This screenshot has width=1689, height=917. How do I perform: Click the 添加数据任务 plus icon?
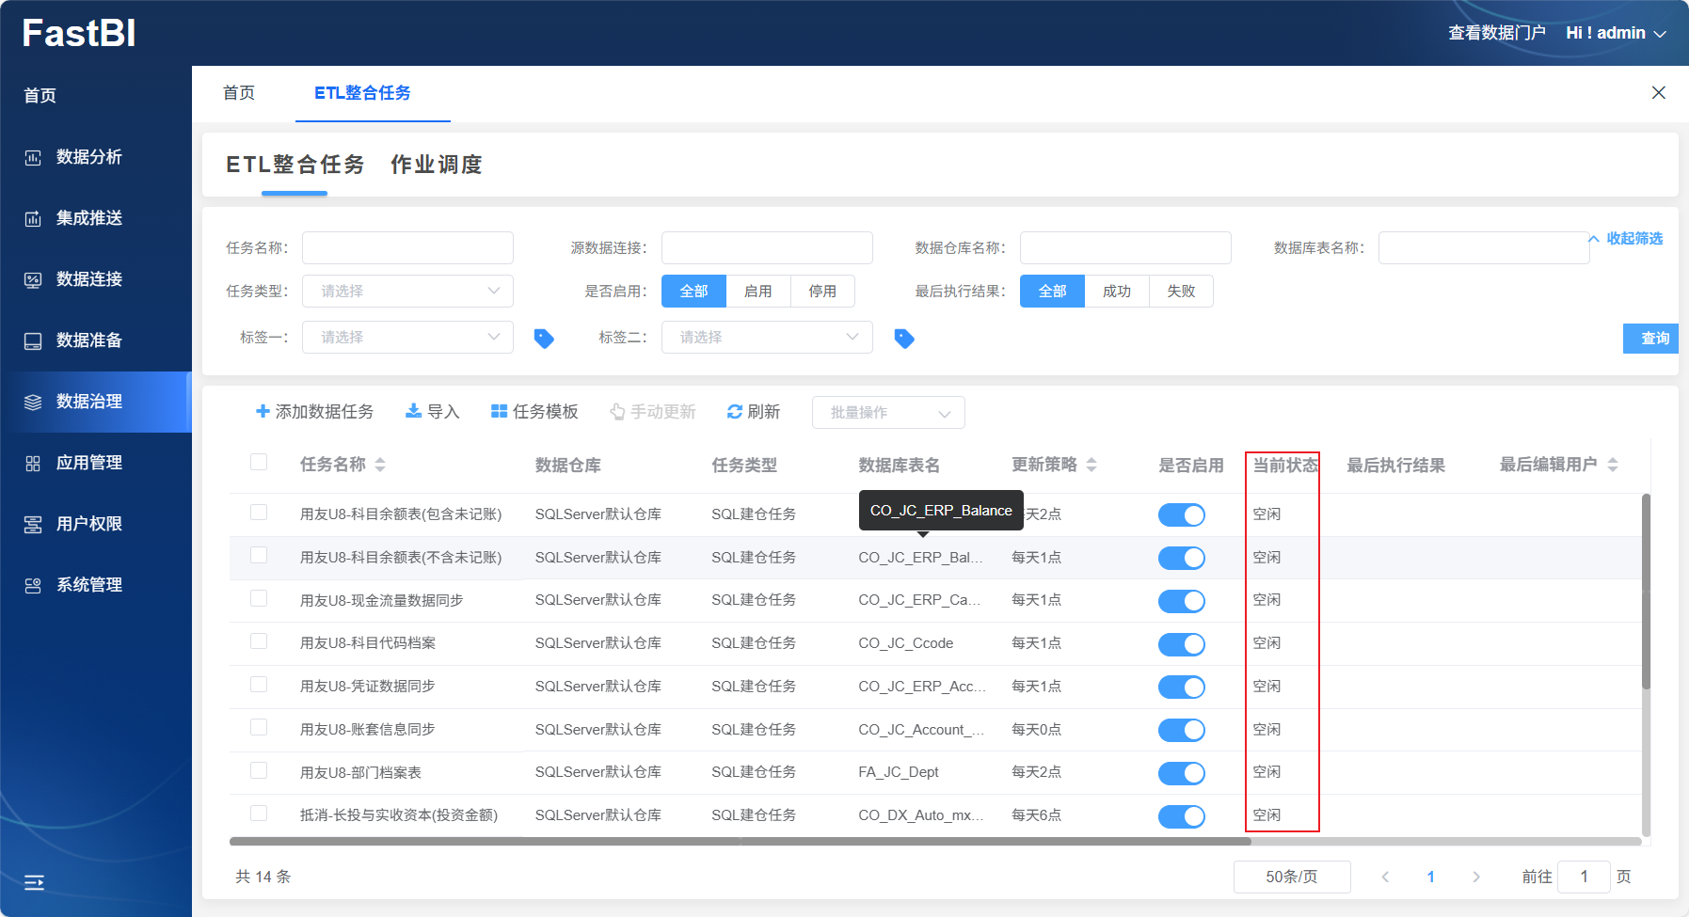(x=263, y=411)
